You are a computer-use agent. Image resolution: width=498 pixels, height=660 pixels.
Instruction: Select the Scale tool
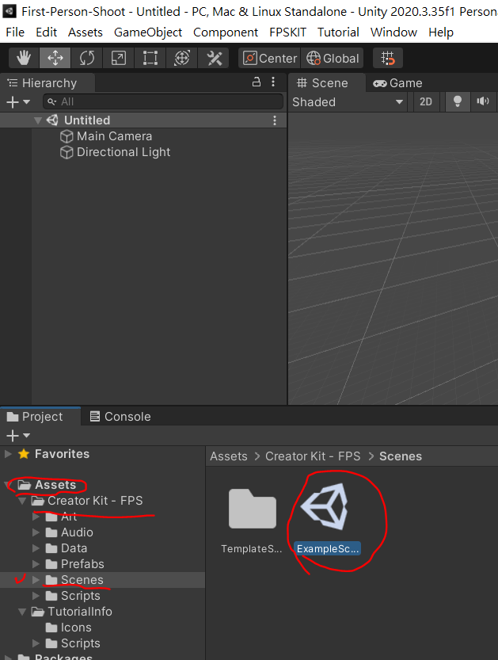(118, 58)
